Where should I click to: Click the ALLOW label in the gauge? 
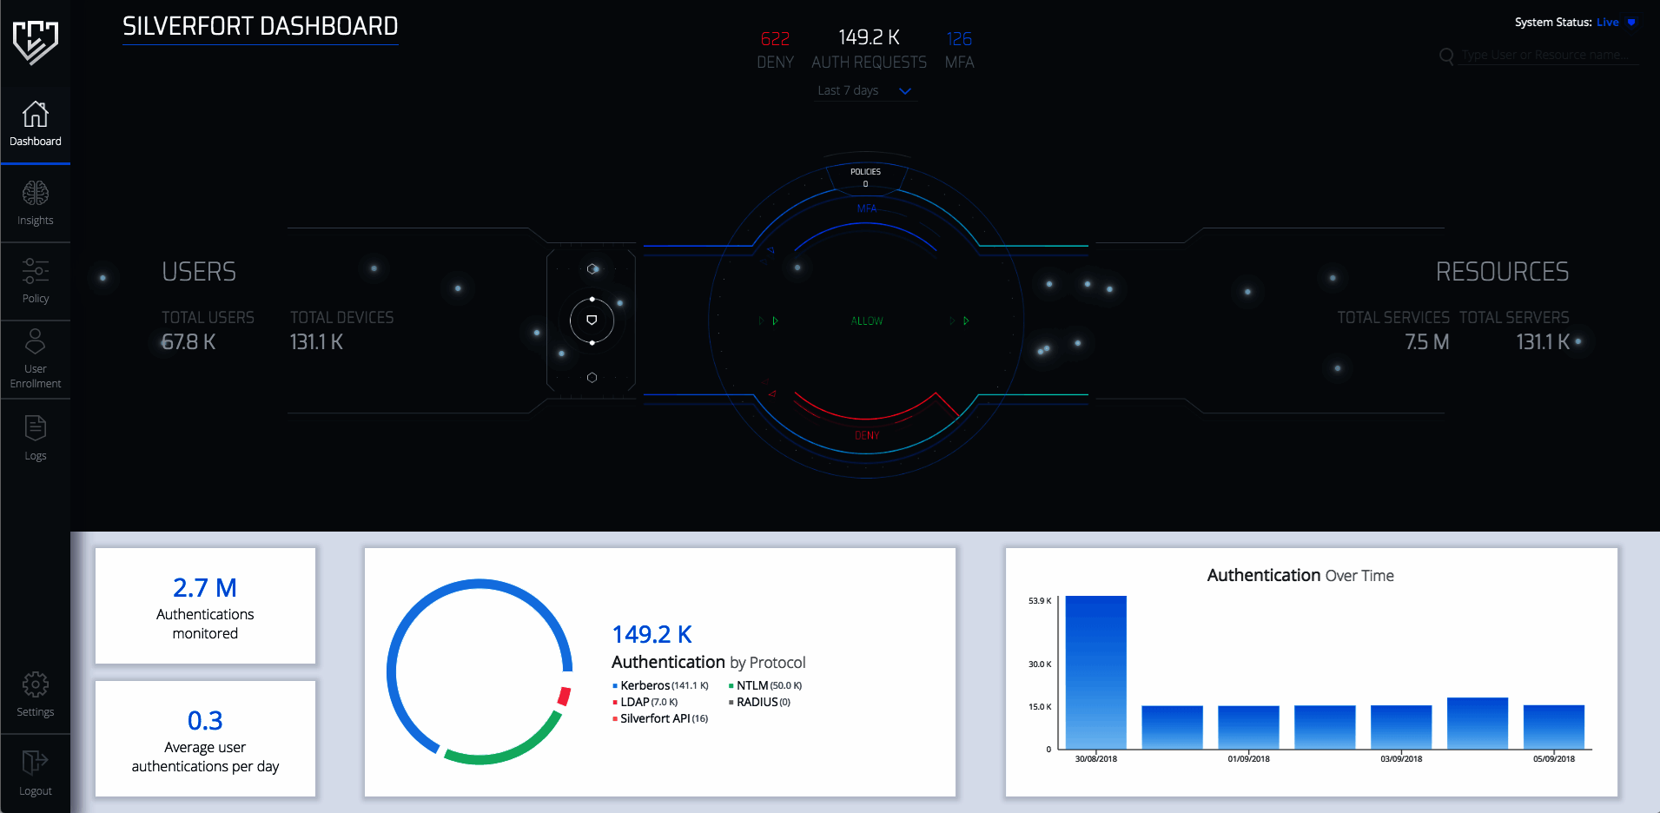point(867,321)
